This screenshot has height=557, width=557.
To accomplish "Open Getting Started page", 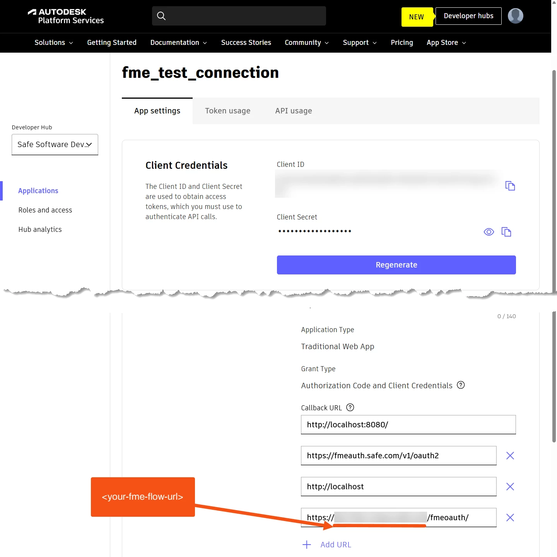I will 112,43.
